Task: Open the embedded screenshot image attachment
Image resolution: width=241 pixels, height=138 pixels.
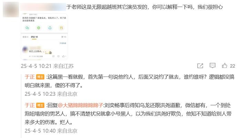Action: 44,36
